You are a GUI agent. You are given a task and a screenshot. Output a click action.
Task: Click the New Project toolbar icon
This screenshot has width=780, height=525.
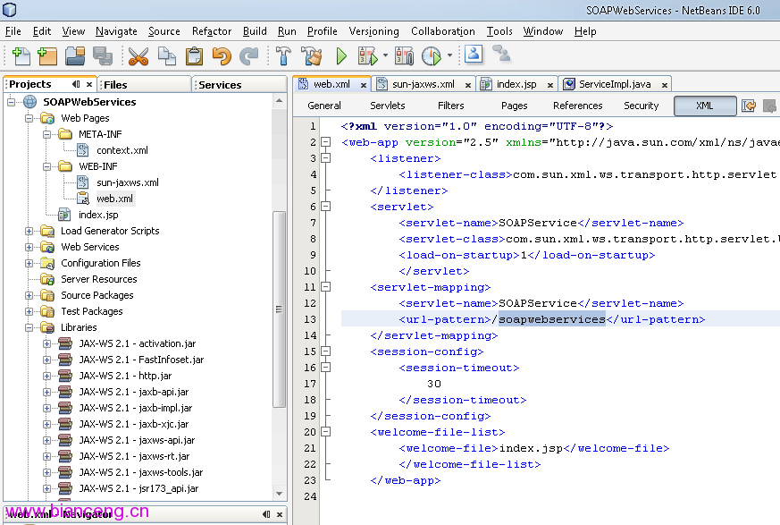coord(47,55)
